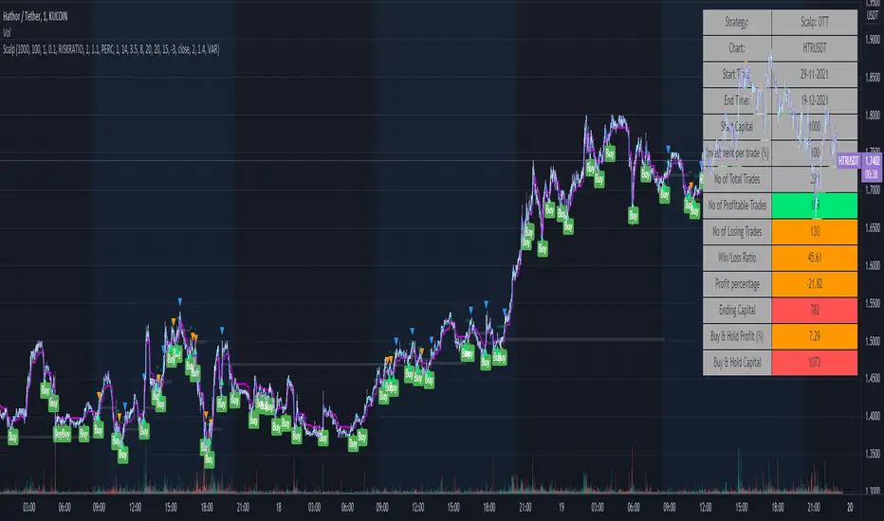Click the 'HTRUSDT' value in the Chart row
The width and height of the screenshot is (884, 521).
tap(815, 48)
